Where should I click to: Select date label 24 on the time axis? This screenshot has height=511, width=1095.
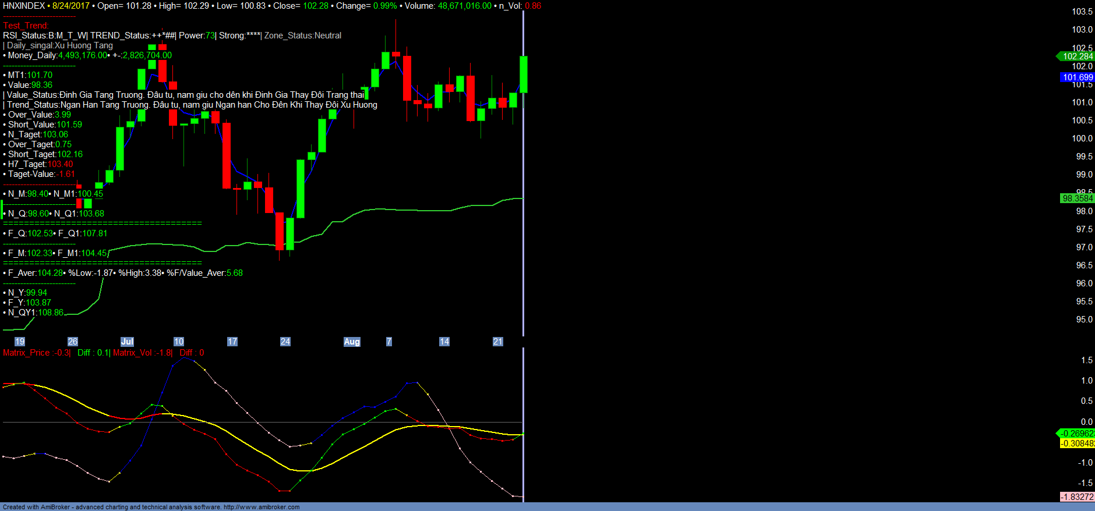285,342
